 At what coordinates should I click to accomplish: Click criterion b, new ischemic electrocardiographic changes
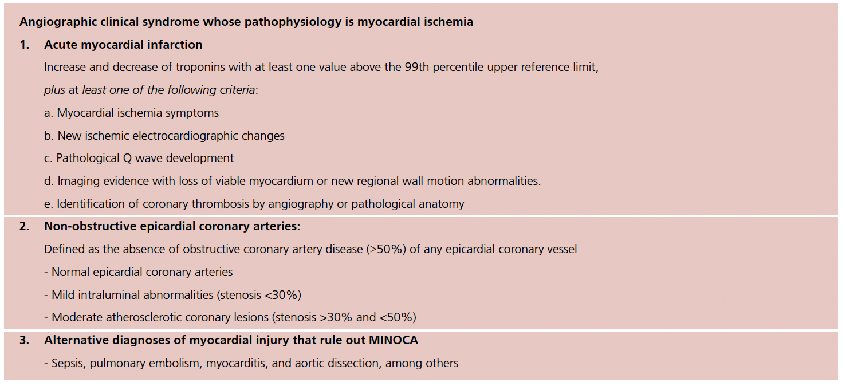pos(164,136)
